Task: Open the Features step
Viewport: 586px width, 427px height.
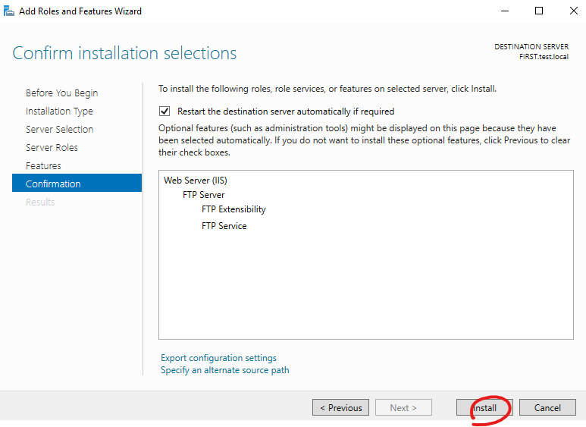Action: [43, 165]
